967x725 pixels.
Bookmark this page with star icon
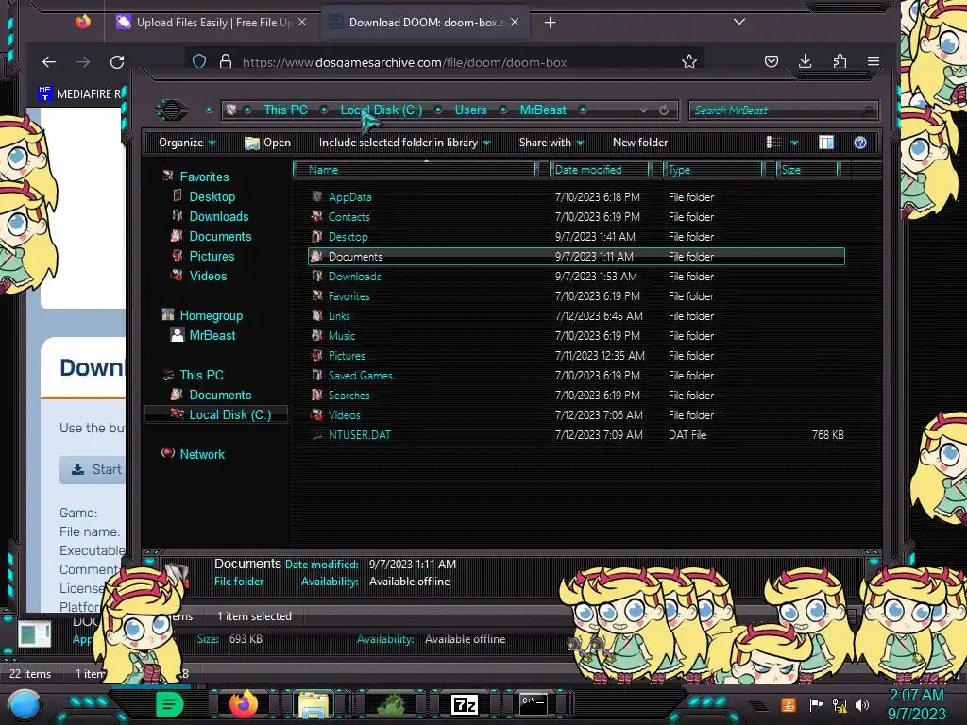point(688,61)
